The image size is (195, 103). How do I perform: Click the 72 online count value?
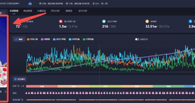tap(18, 26)
